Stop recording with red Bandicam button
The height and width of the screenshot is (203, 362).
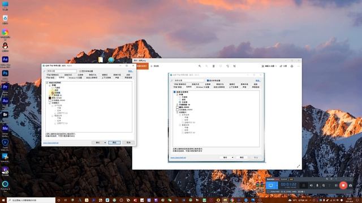343,186
